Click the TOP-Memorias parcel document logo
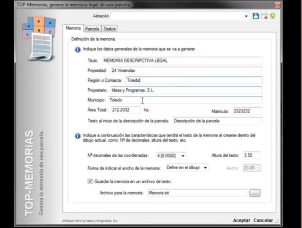Screen dimensions: 302x228 point(39,39)
